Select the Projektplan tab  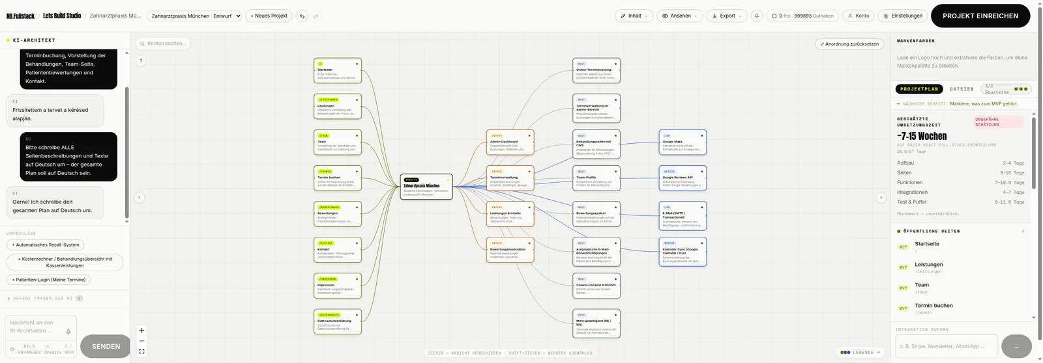pos(919,89)
